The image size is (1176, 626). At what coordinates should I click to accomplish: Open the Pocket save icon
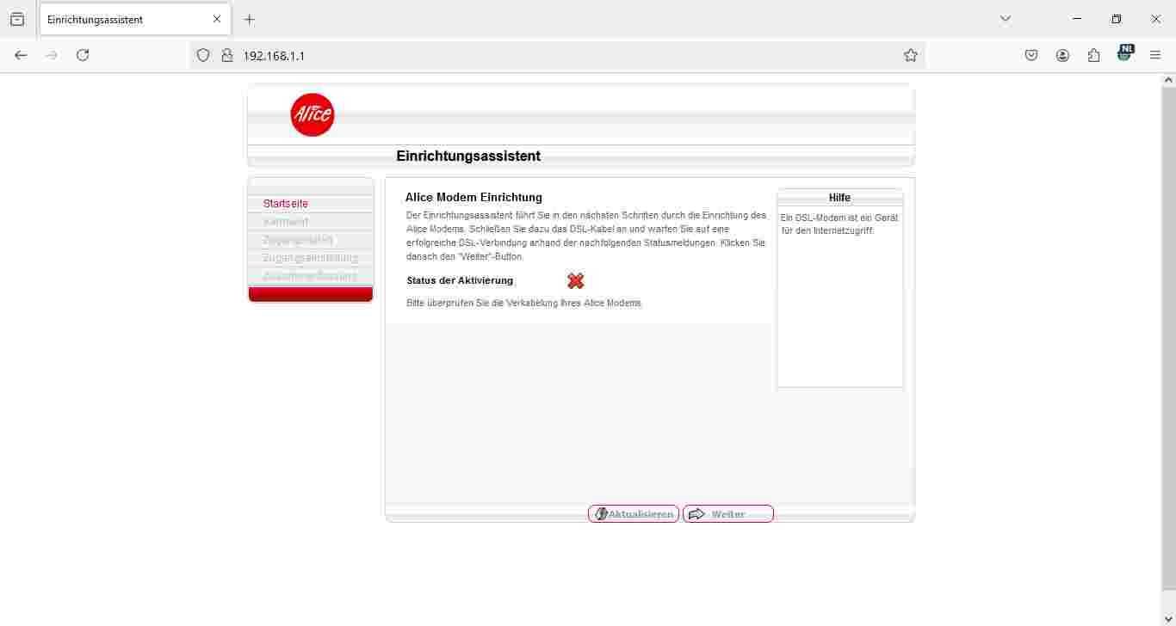click(1031, 55)
